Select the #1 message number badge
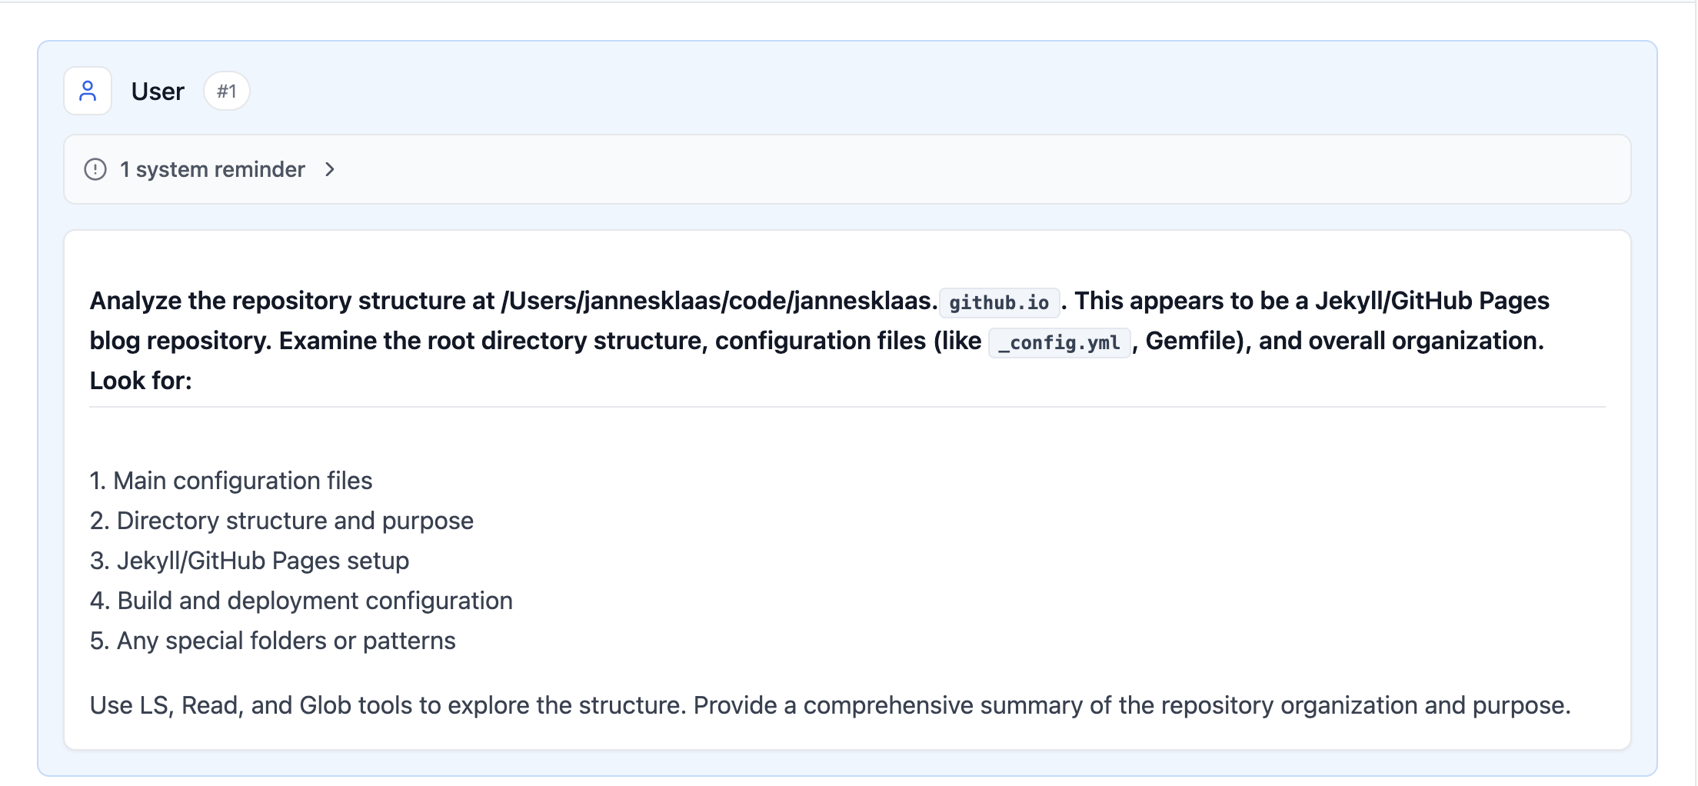The height and width of the screenshot is (786, 1698). click(226, 92)
